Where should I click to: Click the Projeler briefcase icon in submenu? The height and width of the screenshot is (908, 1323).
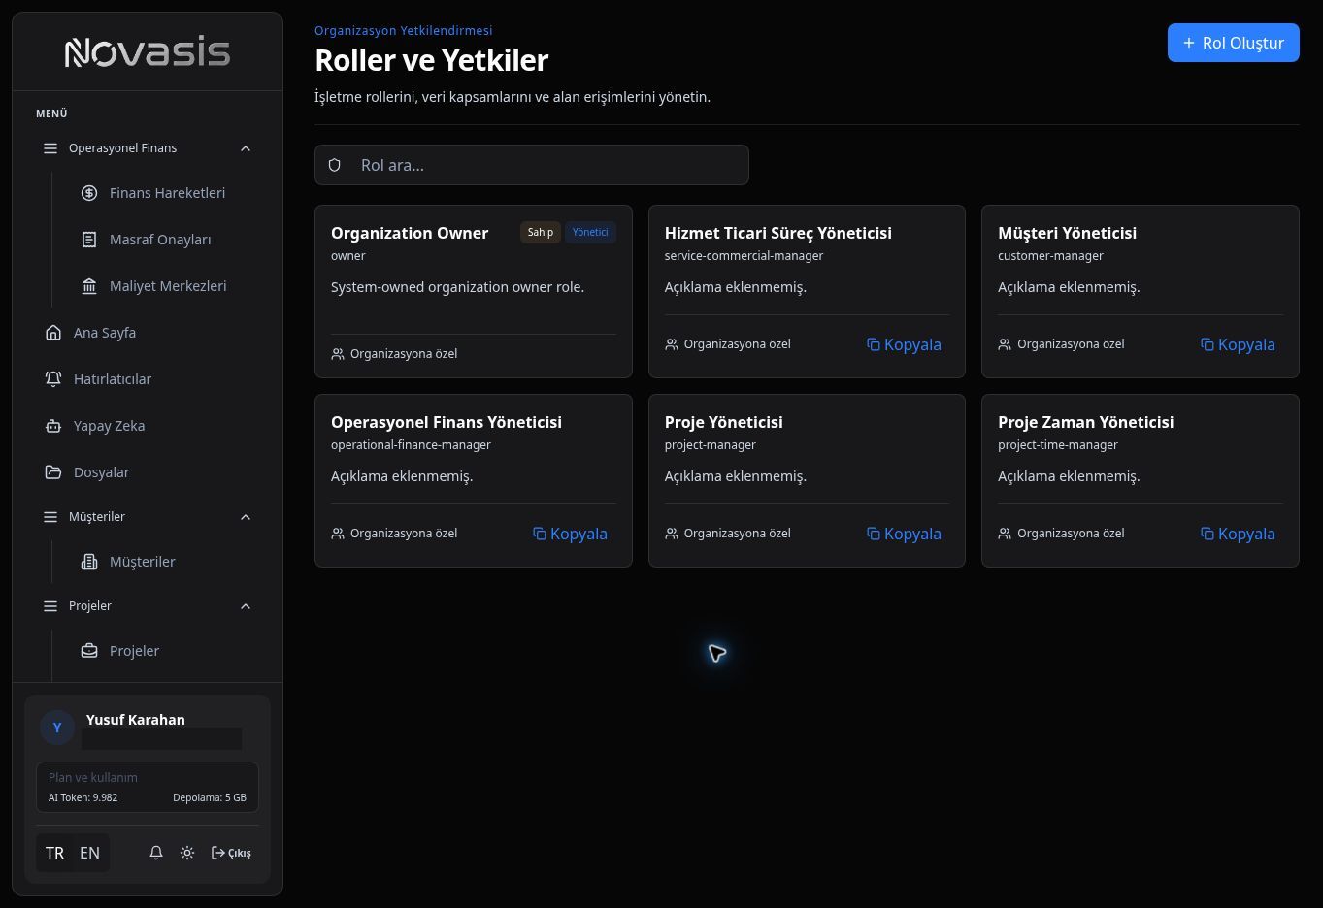pos(89,651)
